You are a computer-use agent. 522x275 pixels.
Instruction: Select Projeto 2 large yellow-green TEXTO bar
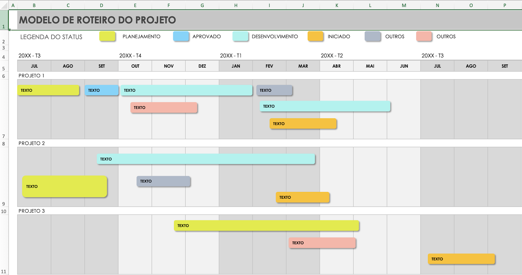(65, 187)
